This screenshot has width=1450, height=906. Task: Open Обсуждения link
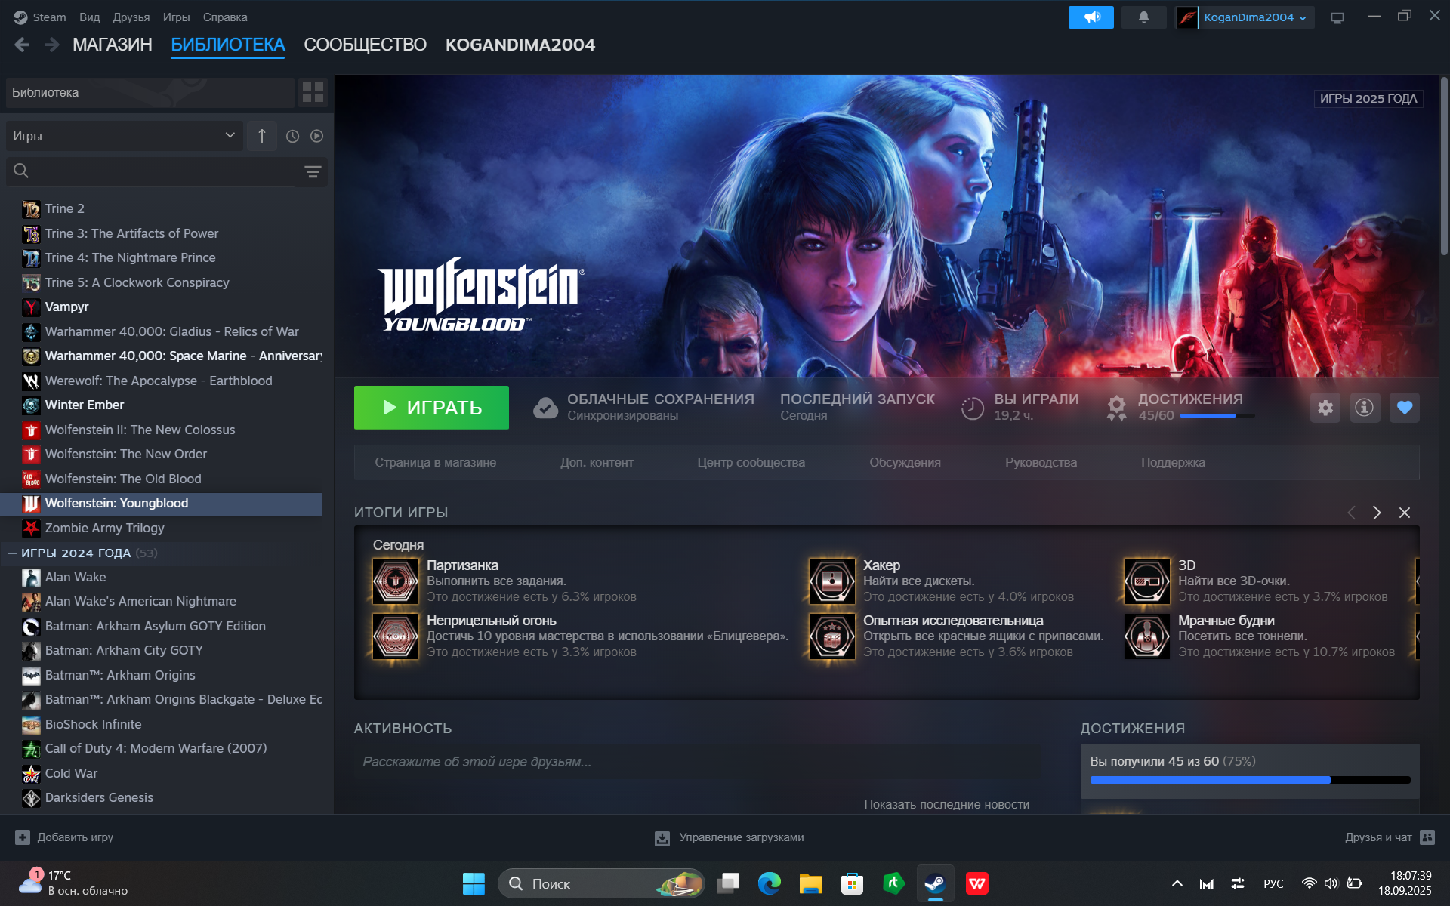(x=905, y=462)
